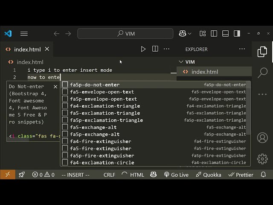
Task: Open the Customize Layout icon
Action: [x=203, y=33]
